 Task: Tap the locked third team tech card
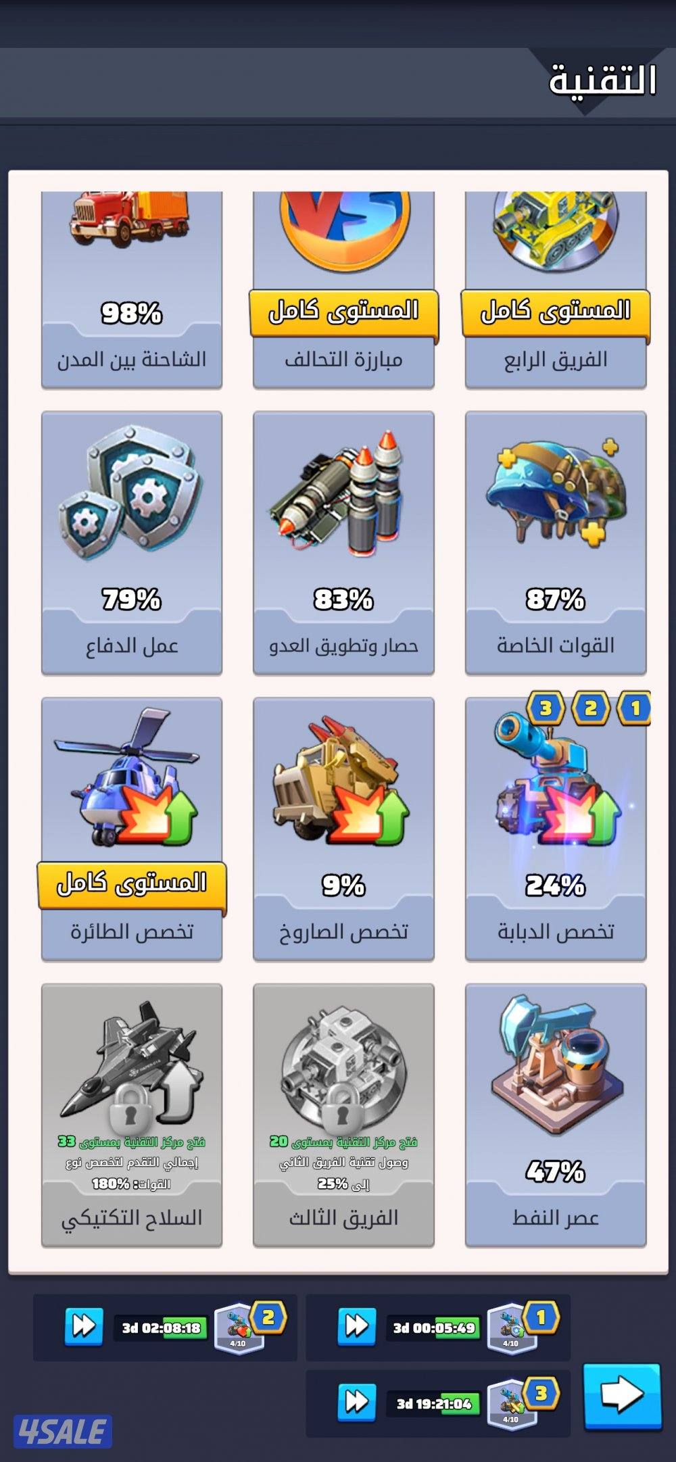tap(343, 1115)
